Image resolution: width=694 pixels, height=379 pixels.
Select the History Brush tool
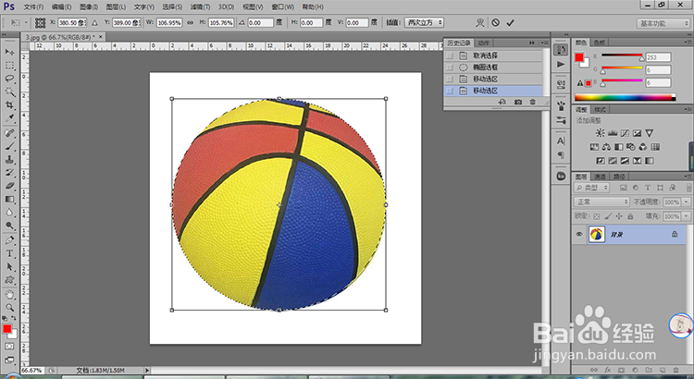(9, 173)
